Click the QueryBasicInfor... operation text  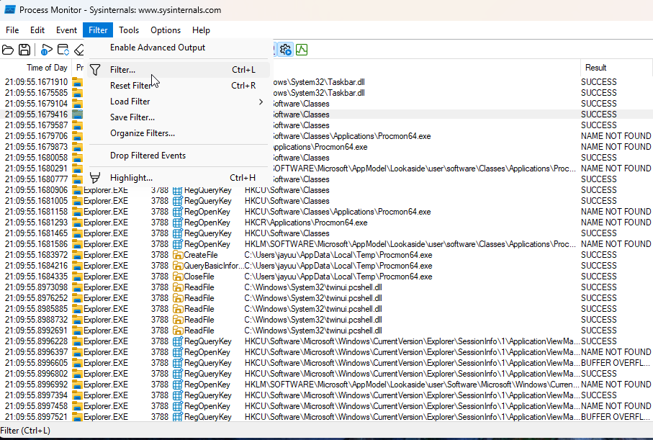[214, 266]
